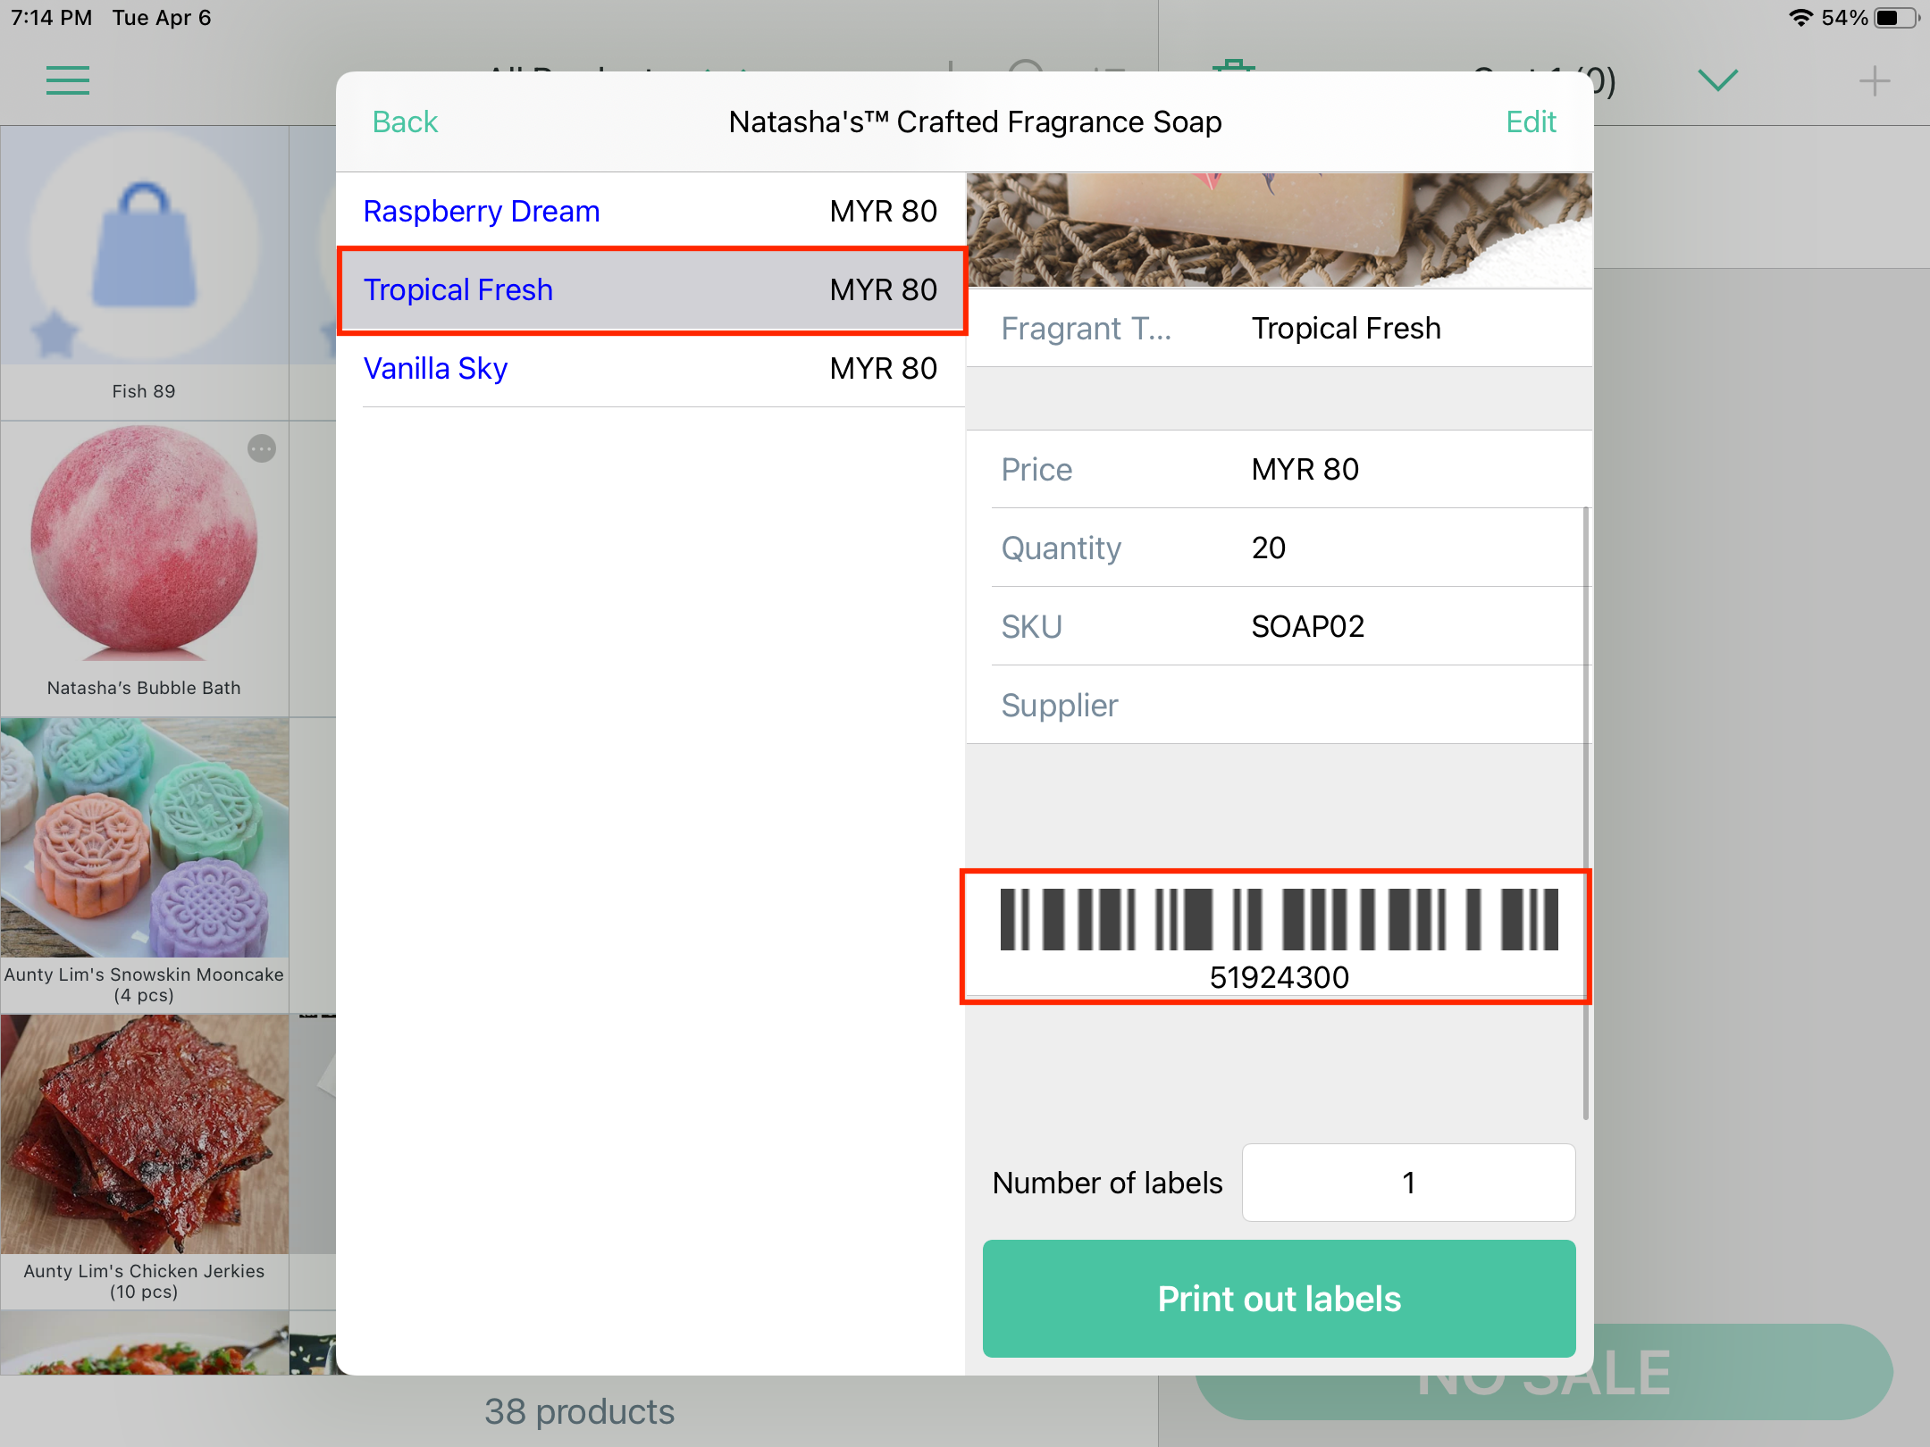Tap the Print out labels button
The width and height of the screenshot is (1930, 1447).
pos(1279,1299)
